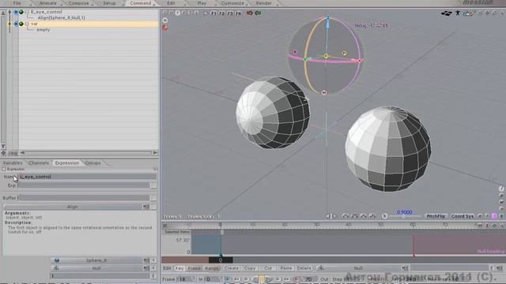Click the Cut key button
This screenshot has width=506, height=284.
[268, 268]
